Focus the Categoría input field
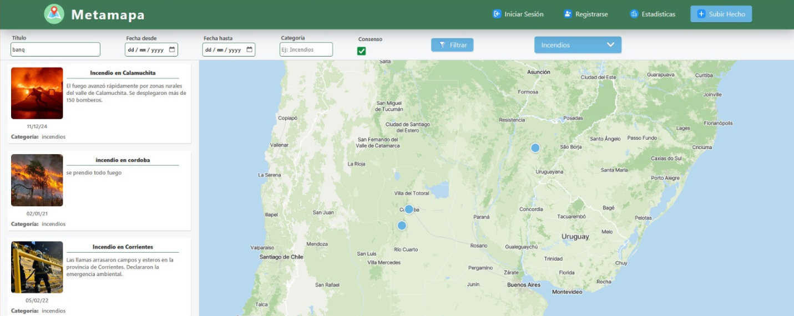Viewport: 794px width, 316px height. pyautogui.click(x=306, y=49)
